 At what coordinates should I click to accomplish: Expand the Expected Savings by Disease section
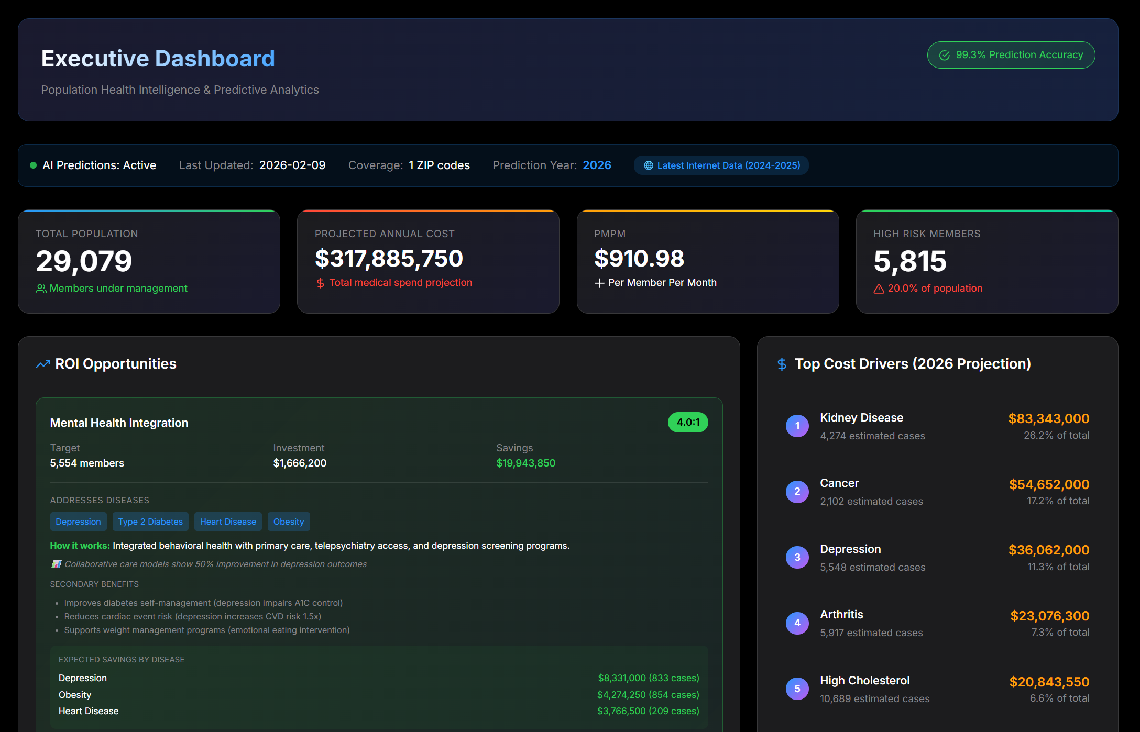122,659
